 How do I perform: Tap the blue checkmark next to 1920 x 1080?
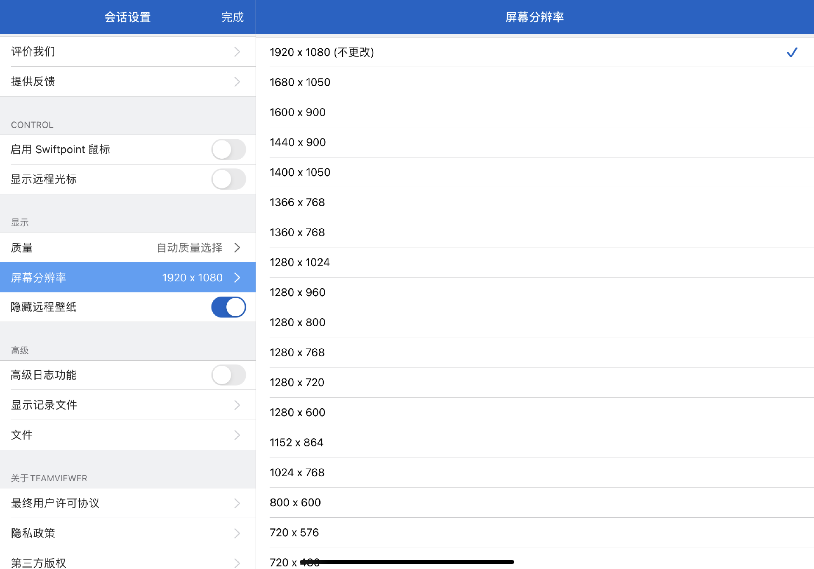pos(792,52)
